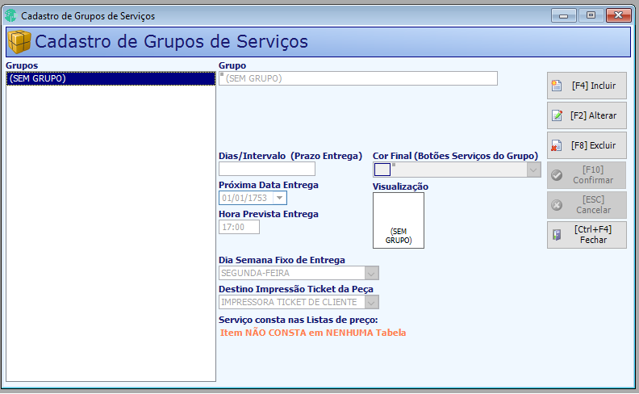Click the [F4] Incluir button label
This screenshot has height=394, width=639.
593,86
